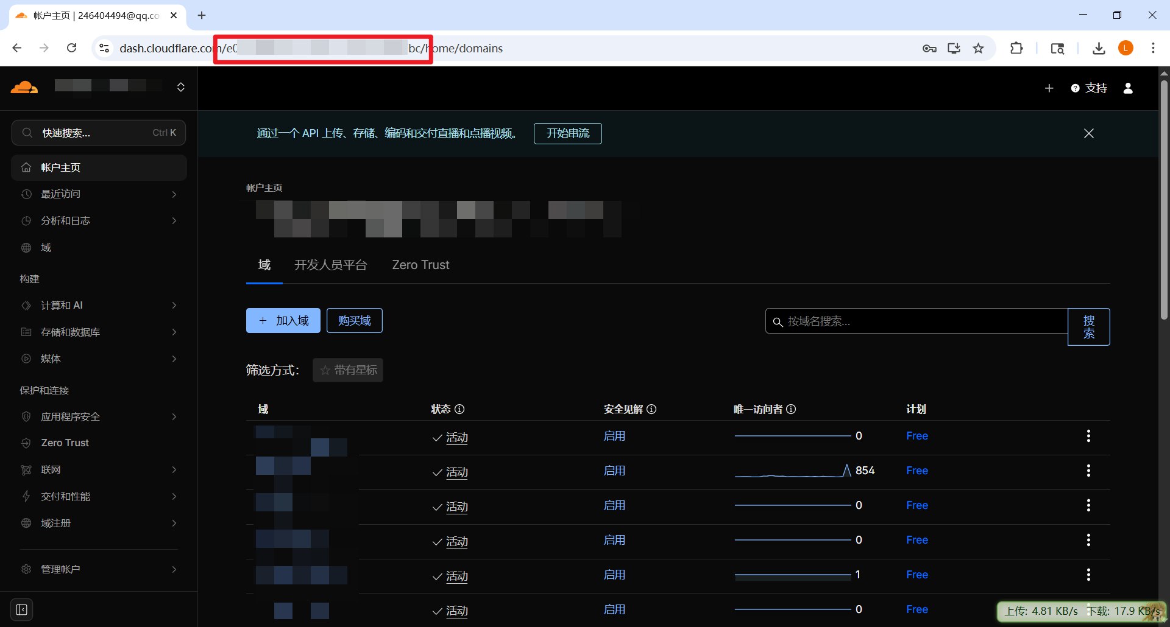Click the site info icon in address bar
Screen dimensions: 1170x627
coord(104,48)
